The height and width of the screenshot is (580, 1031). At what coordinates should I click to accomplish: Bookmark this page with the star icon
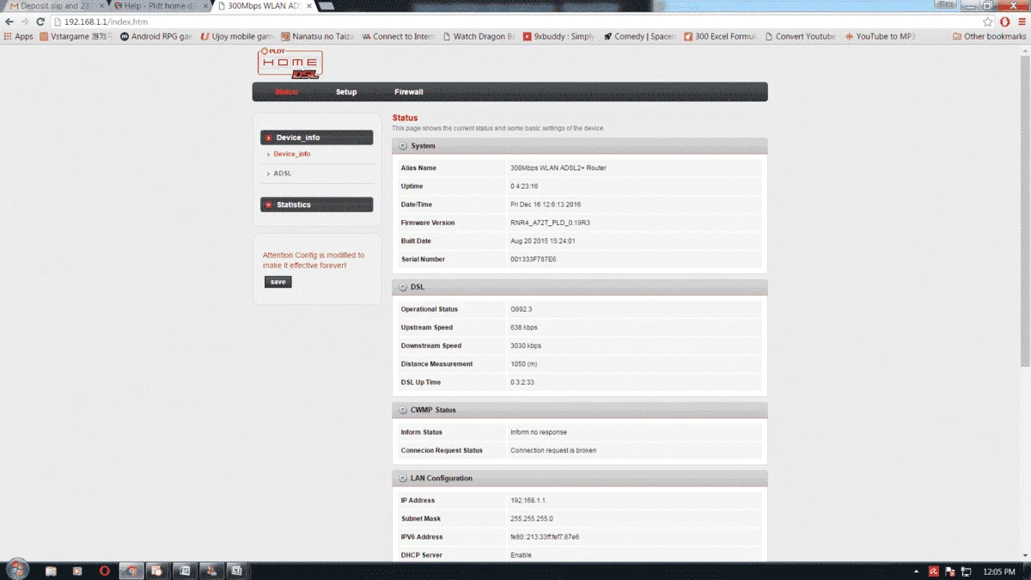tap(988, 21)
